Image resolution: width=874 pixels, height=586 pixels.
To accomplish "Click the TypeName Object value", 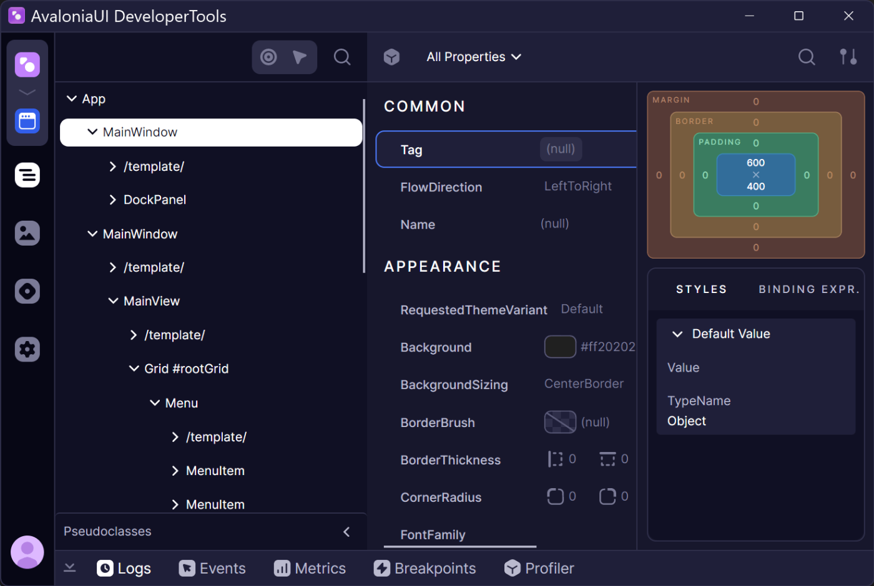I will click(687, 421).
